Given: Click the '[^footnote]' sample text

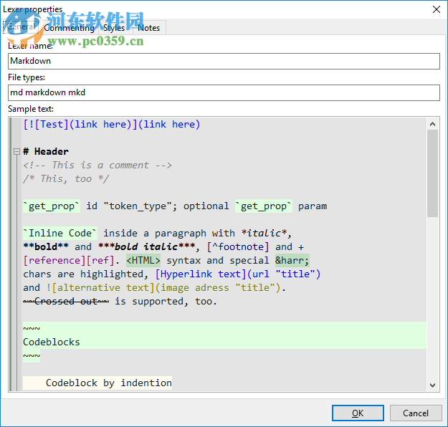Looking at the screenshot, I should point(238,246).
